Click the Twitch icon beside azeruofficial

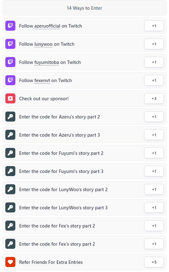tap(10, 26)
